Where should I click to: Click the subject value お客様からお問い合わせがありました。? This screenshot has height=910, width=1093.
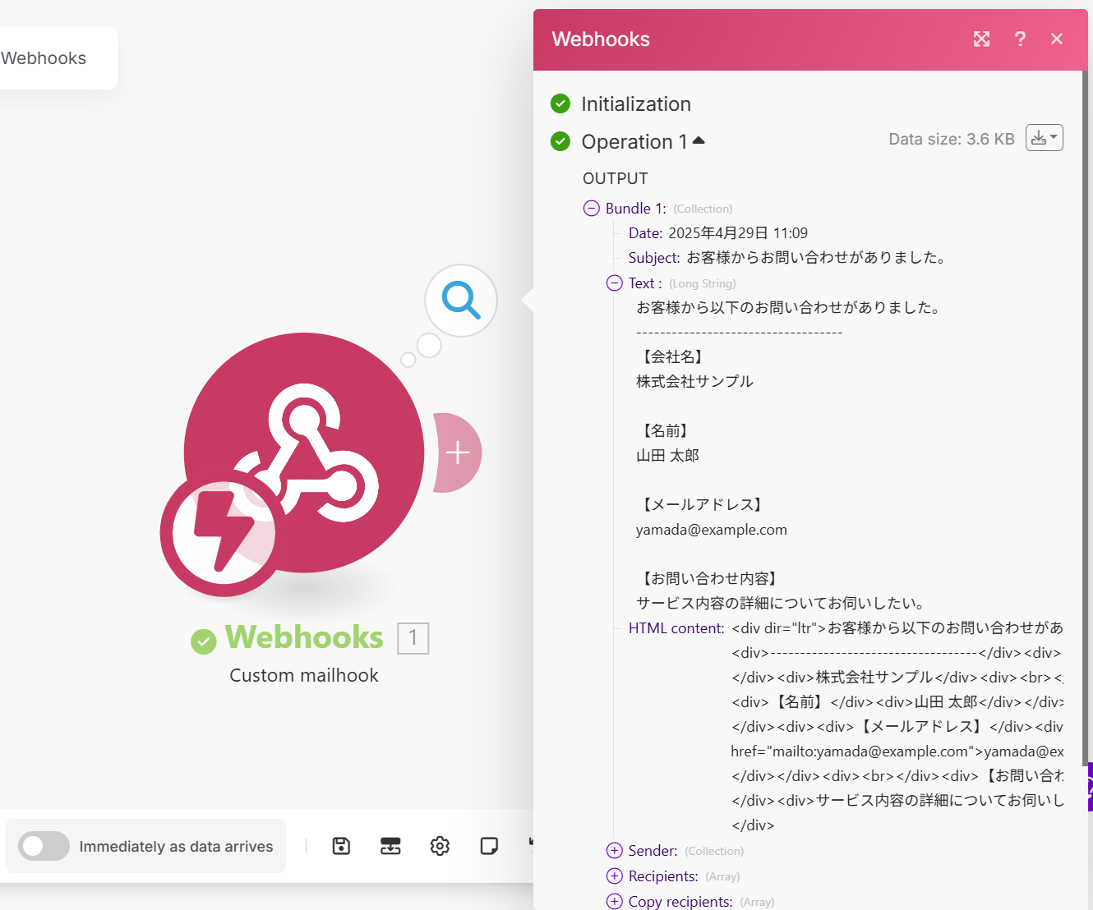[x=818, y=258]
